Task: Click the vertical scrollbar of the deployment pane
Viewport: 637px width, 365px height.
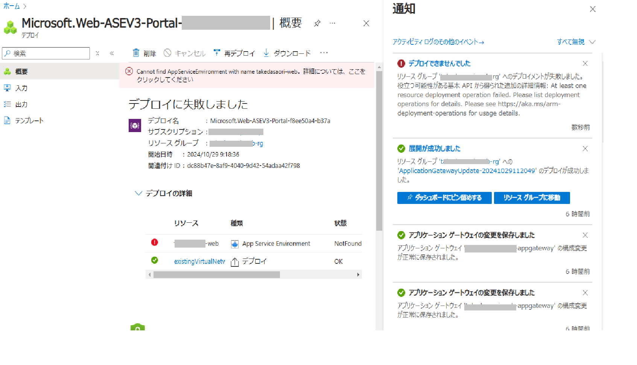Action: pos(379,151)
